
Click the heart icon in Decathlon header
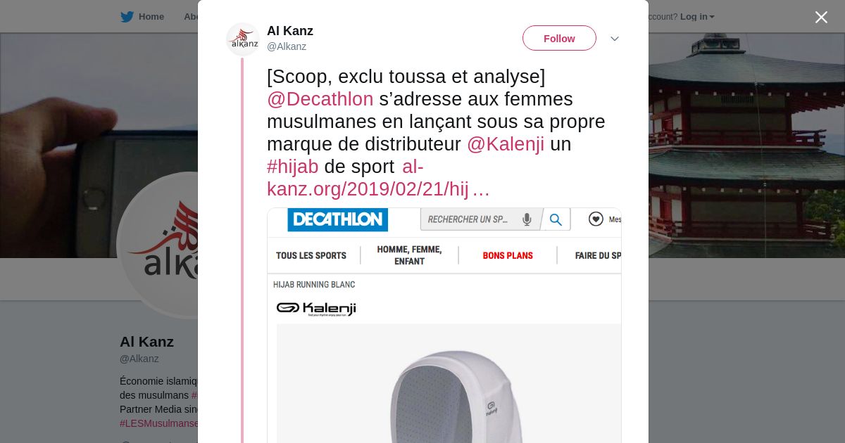tap(596, 219)
